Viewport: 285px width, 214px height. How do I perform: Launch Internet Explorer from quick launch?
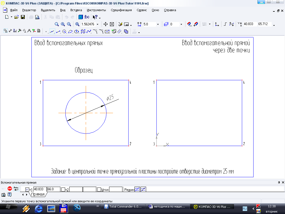pos(38,208)
